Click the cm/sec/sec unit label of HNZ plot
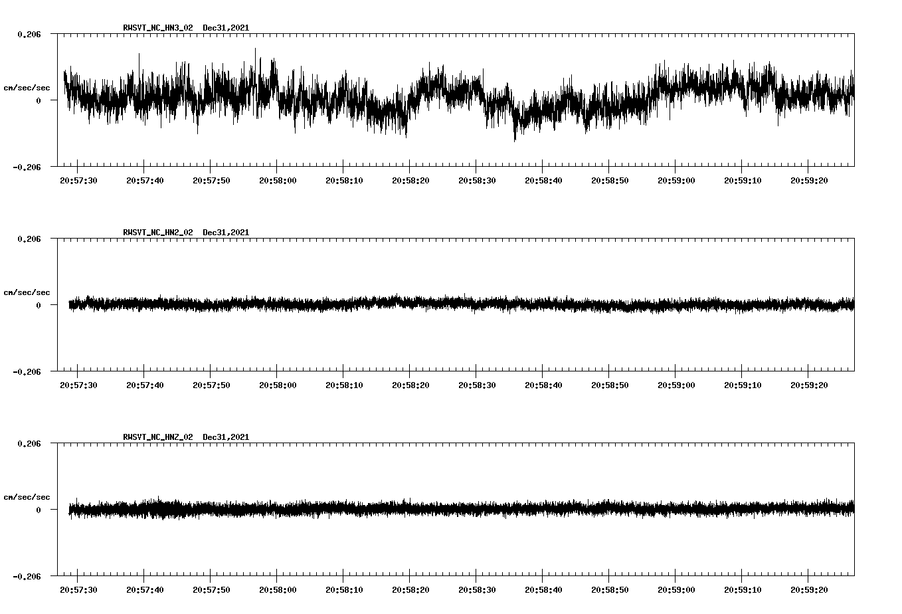The width and height of the screenshot is (902, 614). coord(27,497)
